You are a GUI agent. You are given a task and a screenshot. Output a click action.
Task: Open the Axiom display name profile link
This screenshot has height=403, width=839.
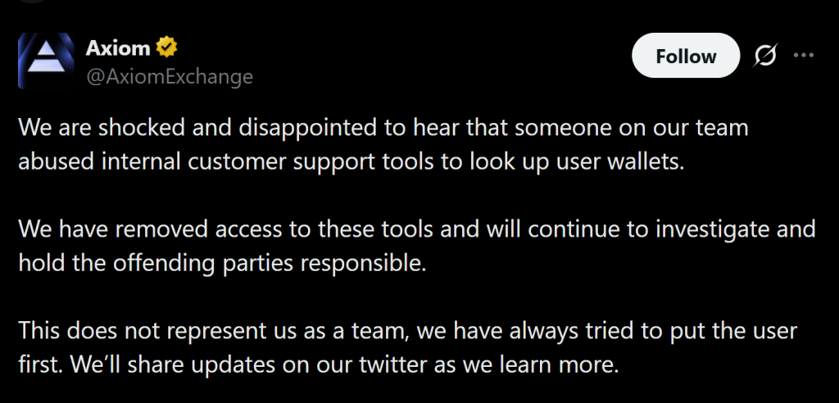118,48
